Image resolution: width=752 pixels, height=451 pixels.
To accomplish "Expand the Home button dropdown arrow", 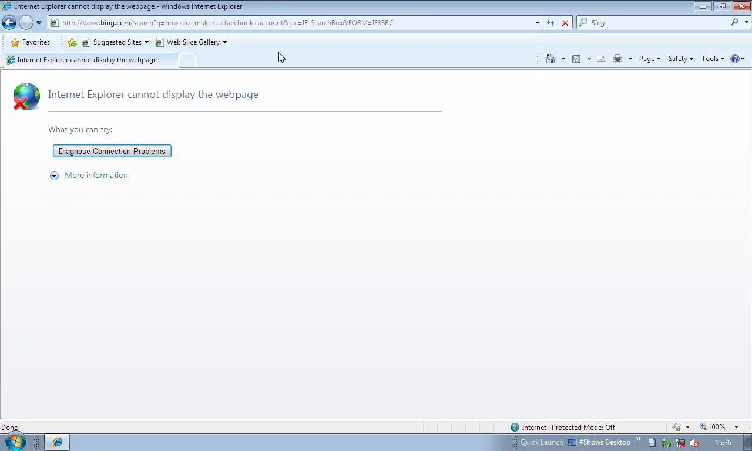I will pos(563,59).
